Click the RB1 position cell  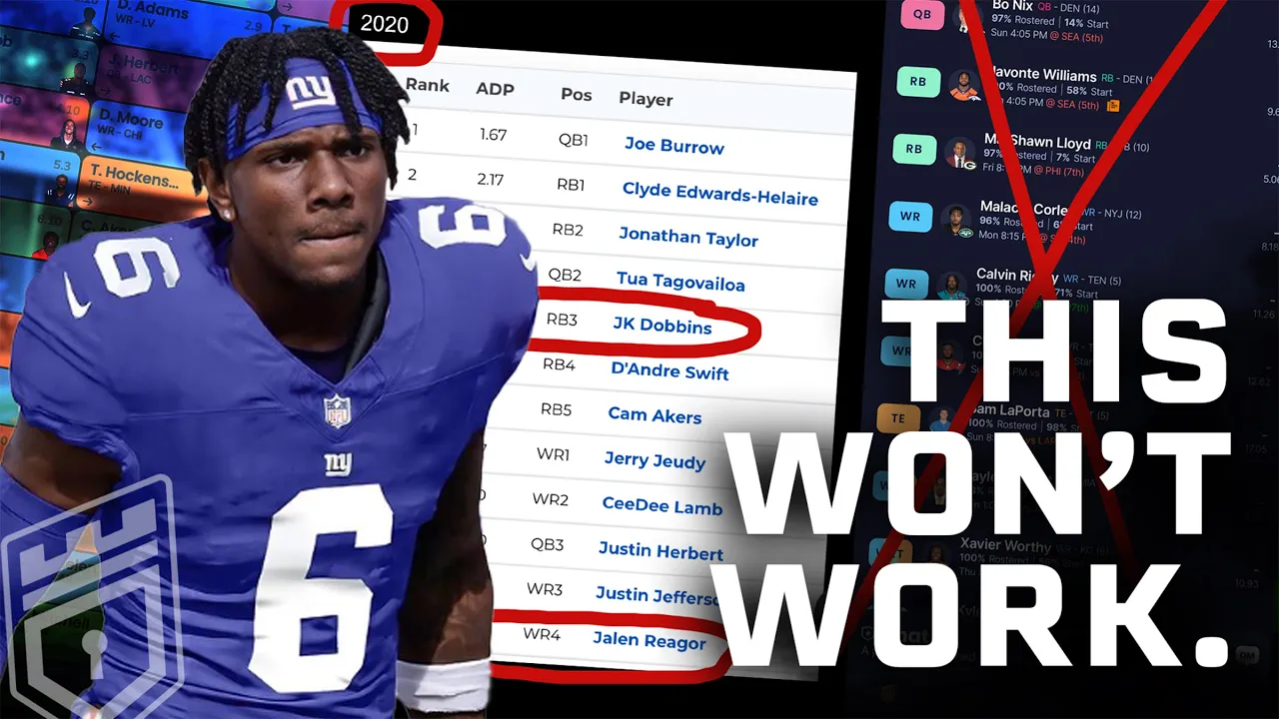(570, 185)
